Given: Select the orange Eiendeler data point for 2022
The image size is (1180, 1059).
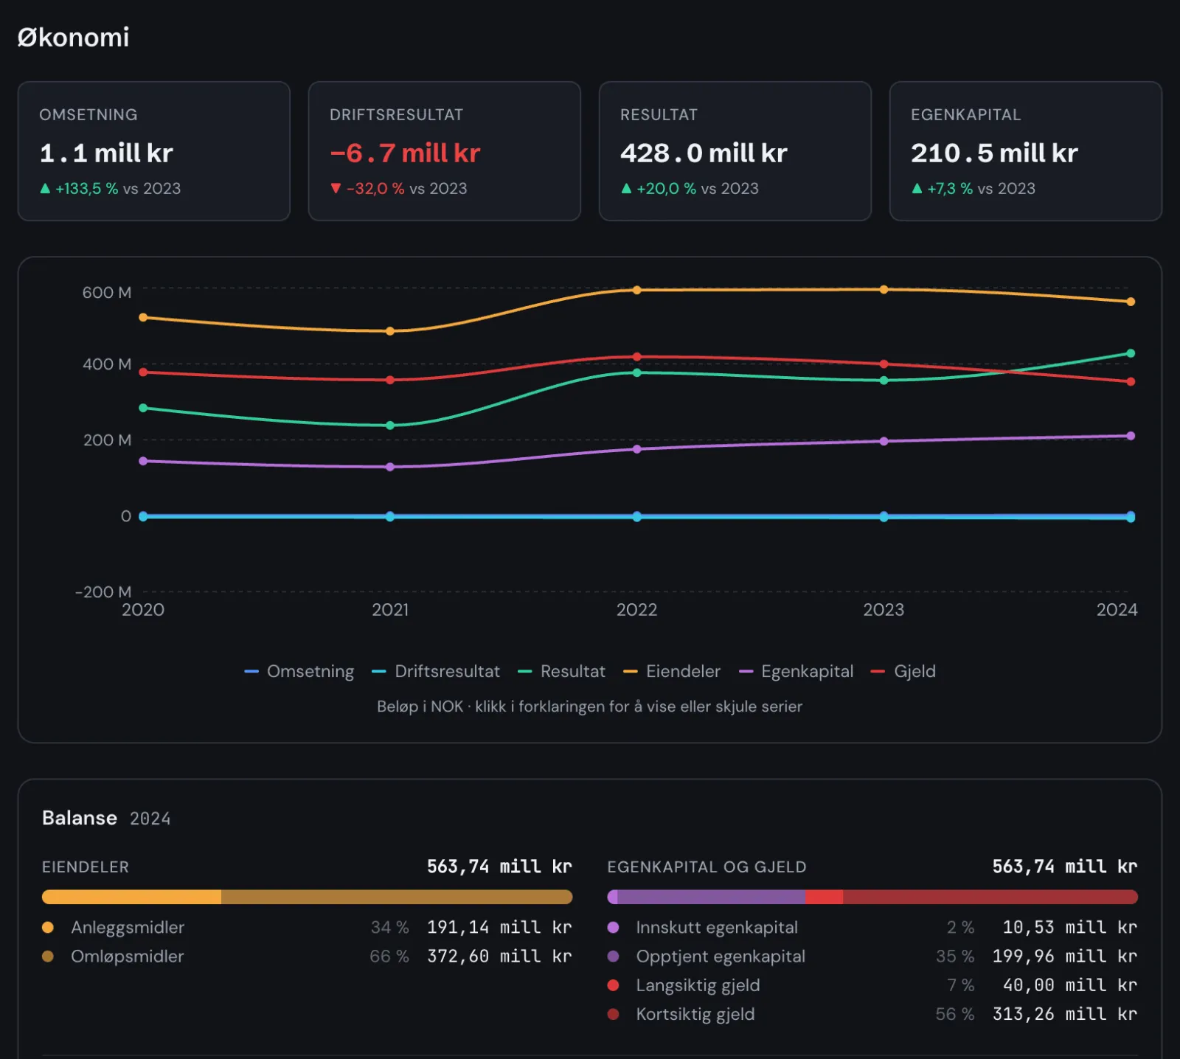Looking at the screenshot, I should pos(637,290).
